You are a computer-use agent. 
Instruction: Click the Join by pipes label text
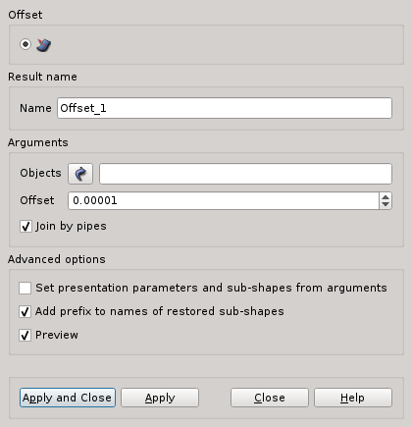click(x=71, y=226)
